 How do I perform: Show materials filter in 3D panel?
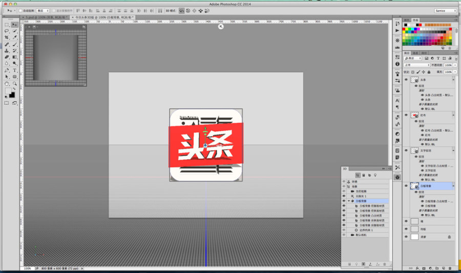369,175
